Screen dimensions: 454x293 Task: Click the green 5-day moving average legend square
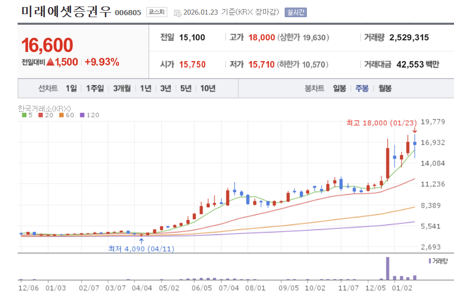click(x=24, y=115)
